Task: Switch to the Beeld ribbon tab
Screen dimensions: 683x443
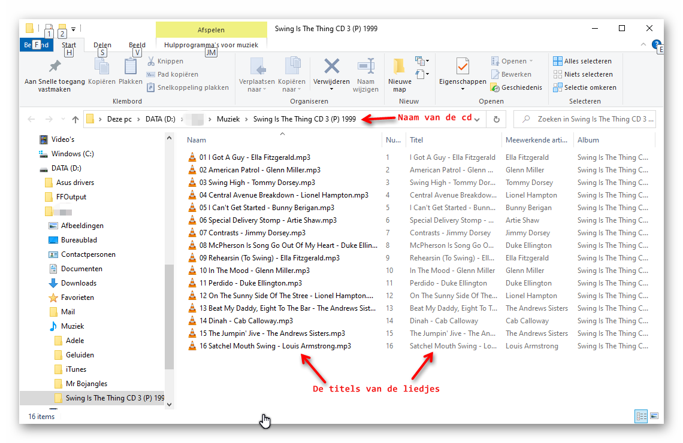Action: tap(137, 45)
